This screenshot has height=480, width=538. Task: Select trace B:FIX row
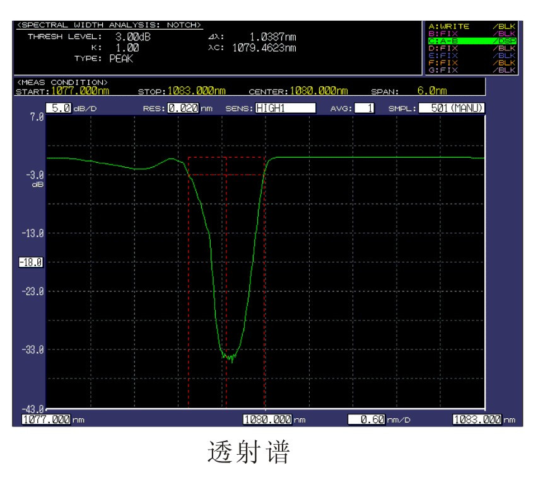click(472, 33)
